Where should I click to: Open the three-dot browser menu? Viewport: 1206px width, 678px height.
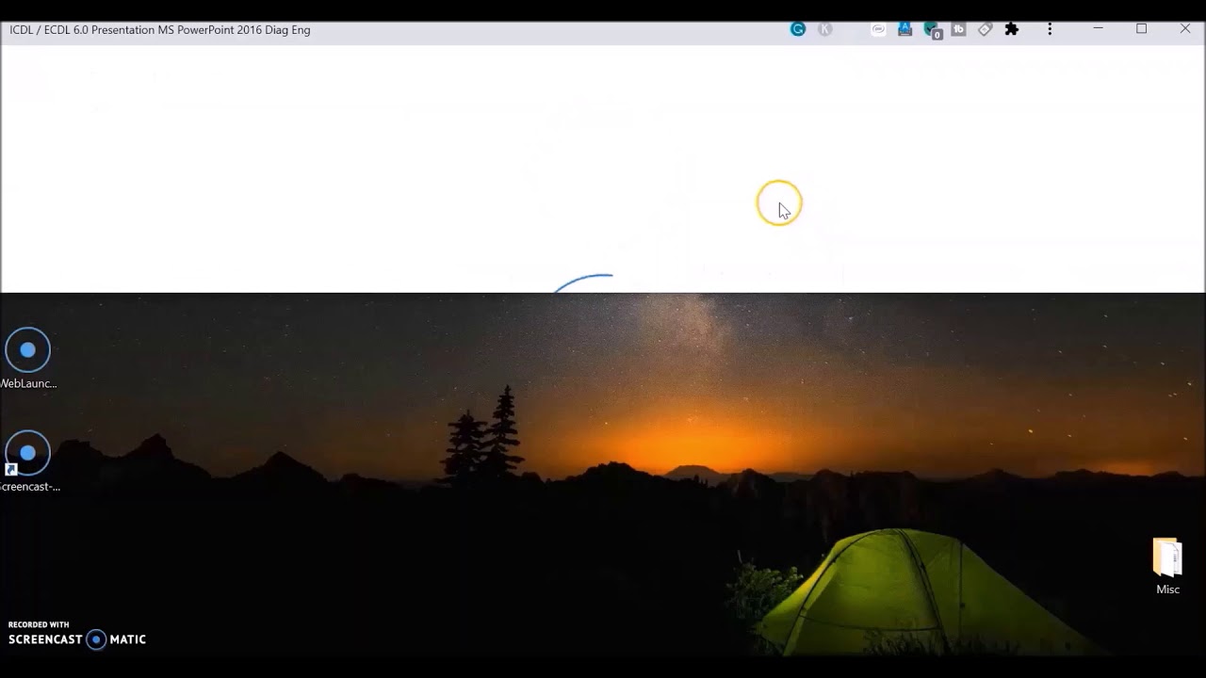[x=1050, y=29]
